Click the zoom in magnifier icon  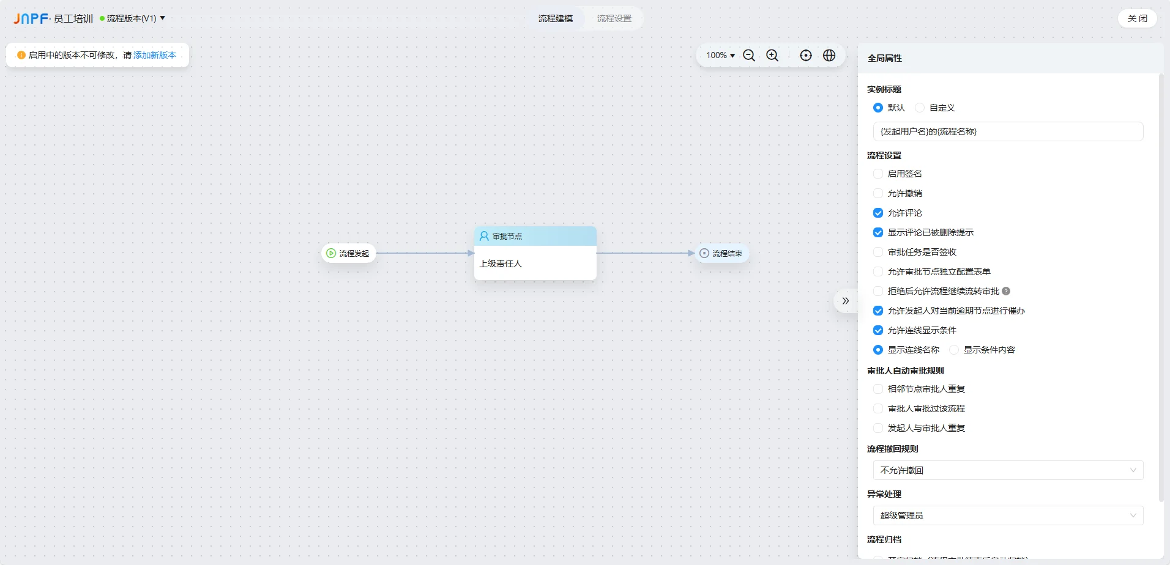(772, 56)
